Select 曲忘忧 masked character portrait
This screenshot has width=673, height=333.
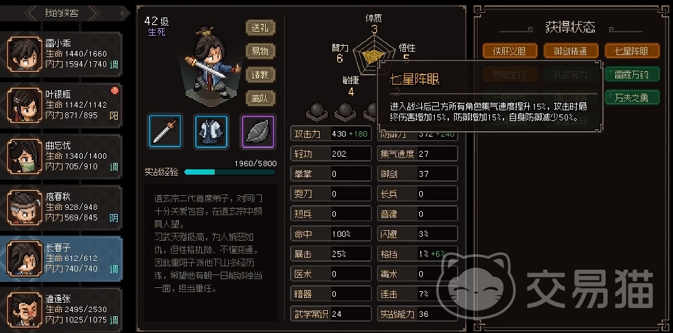(25, 156)
